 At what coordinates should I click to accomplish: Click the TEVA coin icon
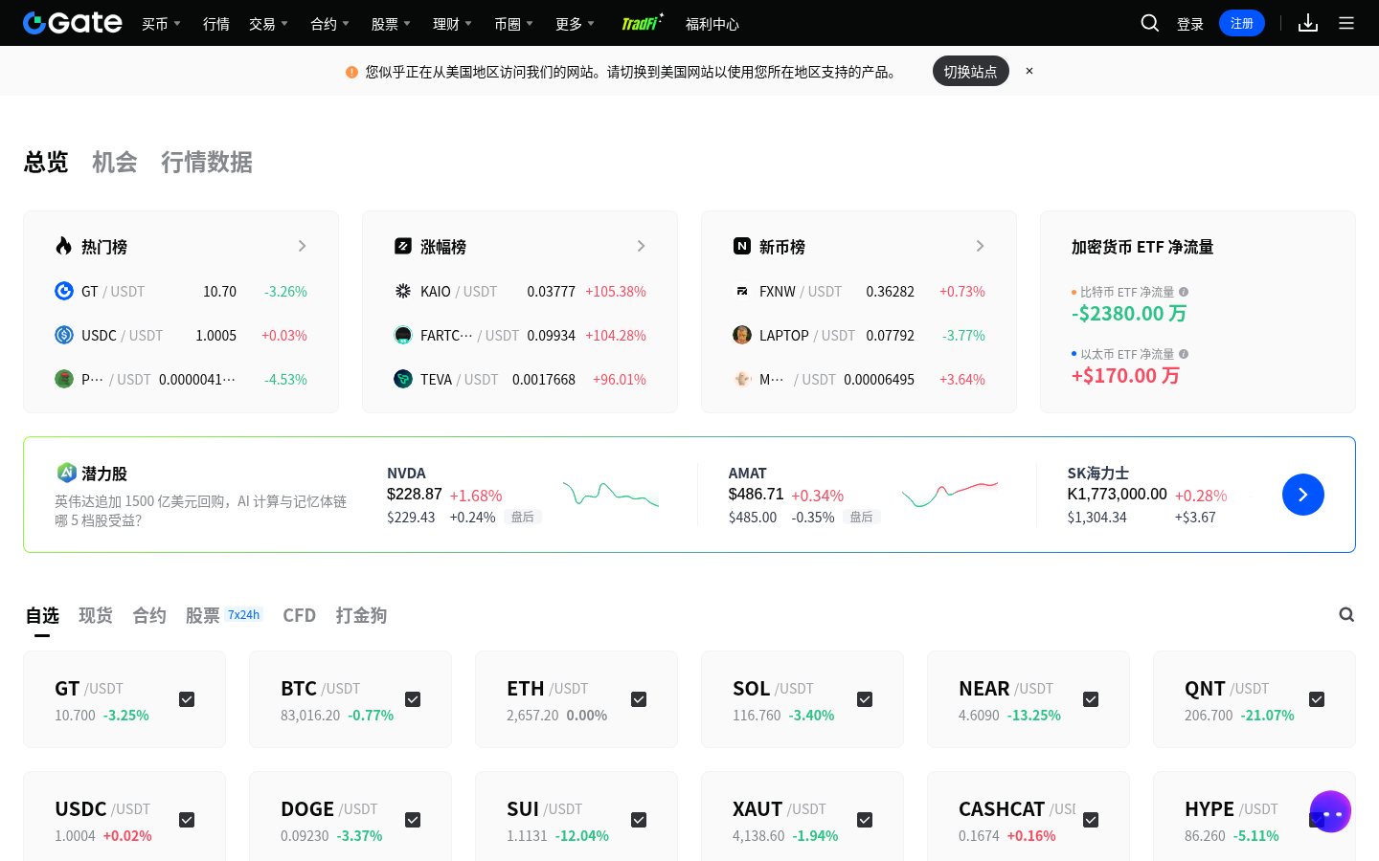click(x=403, y=379)
